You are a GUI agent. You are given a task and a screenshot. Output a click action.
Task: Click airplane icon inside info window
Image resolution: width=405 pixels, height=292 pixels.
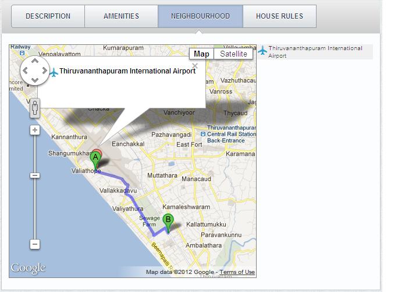54,72
